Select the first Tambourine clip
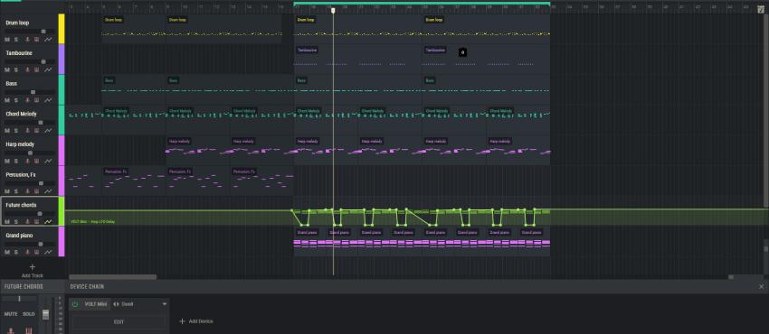The image size is (769, 334). [358, 60]
